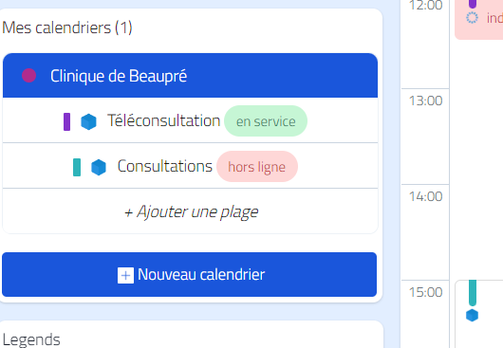Click the blue hexagon icon beside Téléconsultation
This screenshot has width=503, height=348.
88,121
